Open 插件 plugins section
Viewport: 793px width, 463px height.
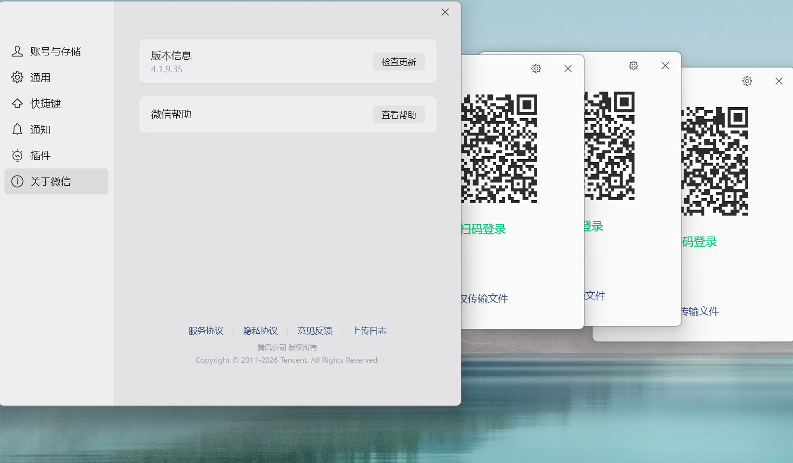pos(56,155)
